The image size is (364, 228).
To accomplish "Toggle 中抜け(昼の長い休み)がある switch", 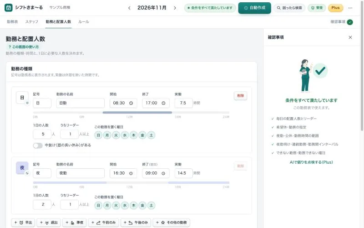I will coord(38,145).
